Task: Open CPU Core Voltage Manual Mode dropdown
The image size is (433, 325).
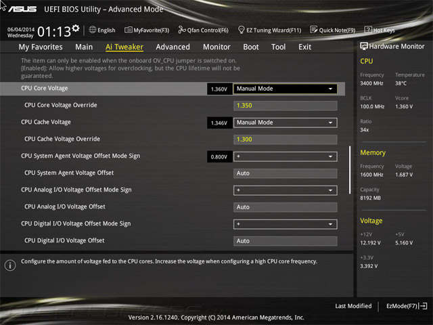Action: point(286,89)
